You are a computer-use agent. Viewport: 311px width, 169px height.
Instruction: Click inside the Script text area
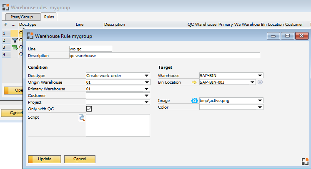point(118,125)
